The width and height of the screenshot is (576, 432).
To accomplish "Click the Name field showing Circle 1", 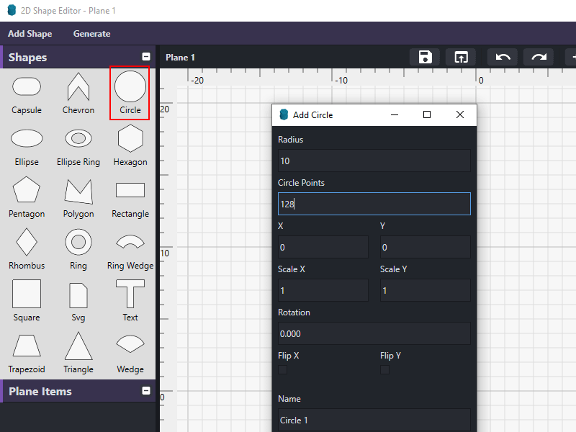I will (374, 420).
